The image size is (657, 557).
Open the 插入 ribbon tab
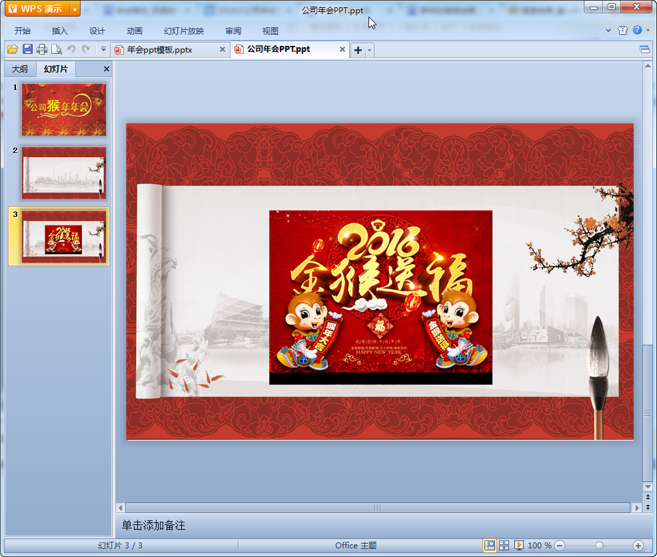pyautogui.click(x=59, y=31)
